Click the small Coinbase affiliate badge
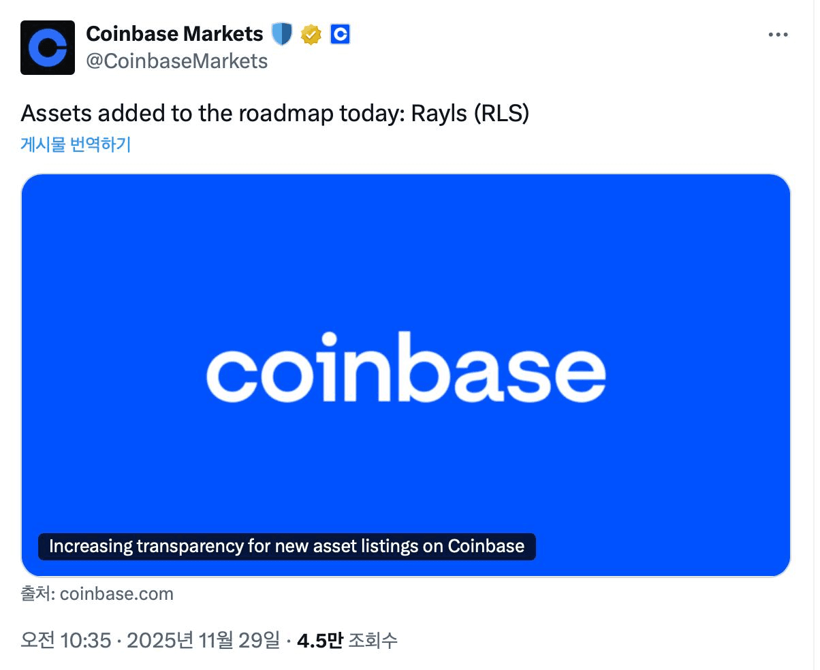Screen dimensions: 820x670 point(340,34)
